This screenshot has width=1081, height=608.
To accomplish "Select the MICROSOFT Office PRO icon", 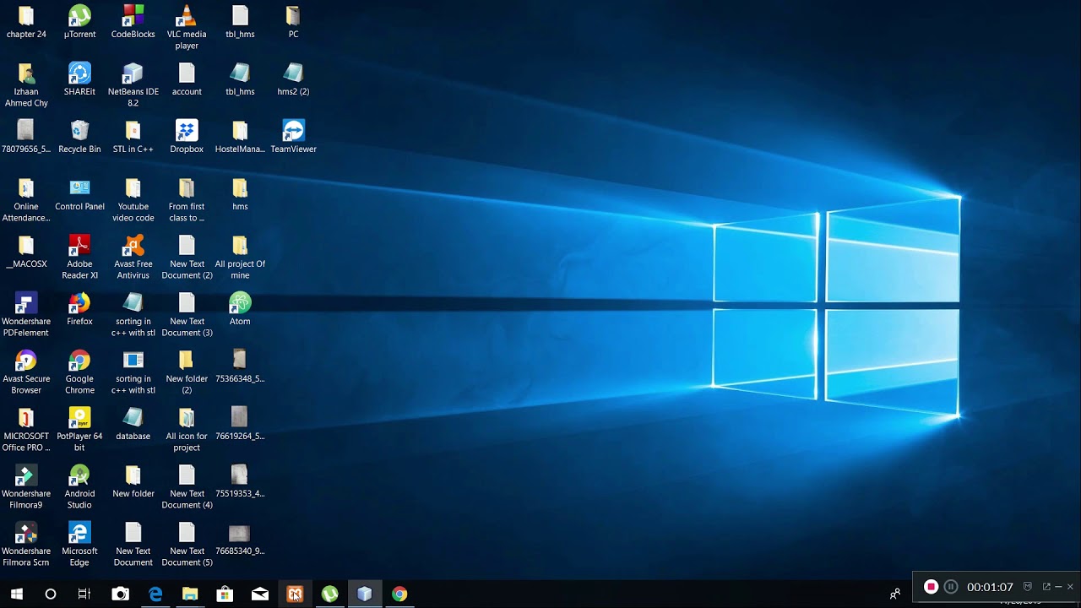I will [x=26, y=429].
